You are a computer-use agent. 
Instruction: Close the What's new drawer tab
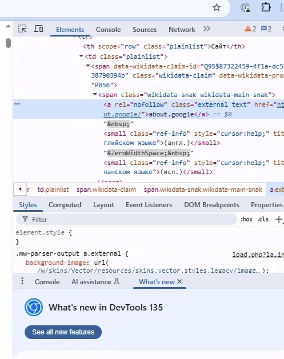pyautogui.click(x=179, y=281)
